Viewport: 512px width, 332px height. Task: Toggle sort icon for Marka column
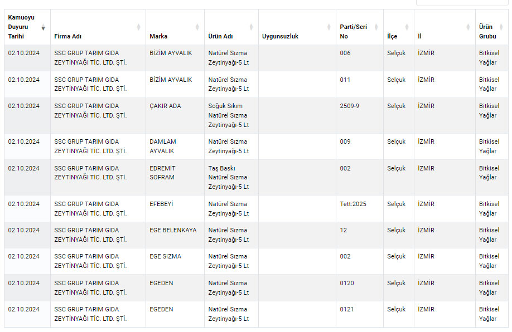click(197, 27)
